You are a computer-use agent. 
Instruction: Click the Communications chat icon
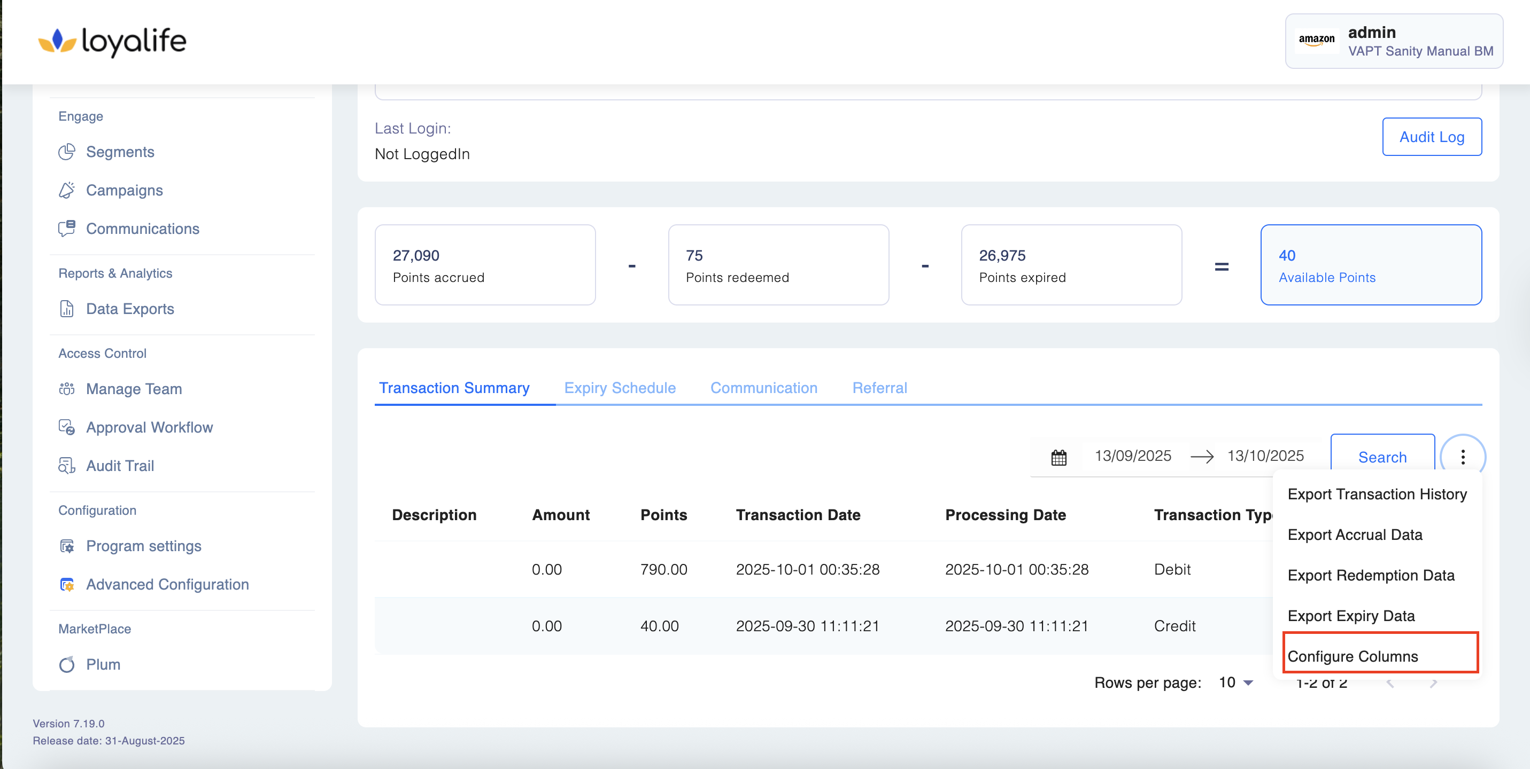click(x=66, y=229)
